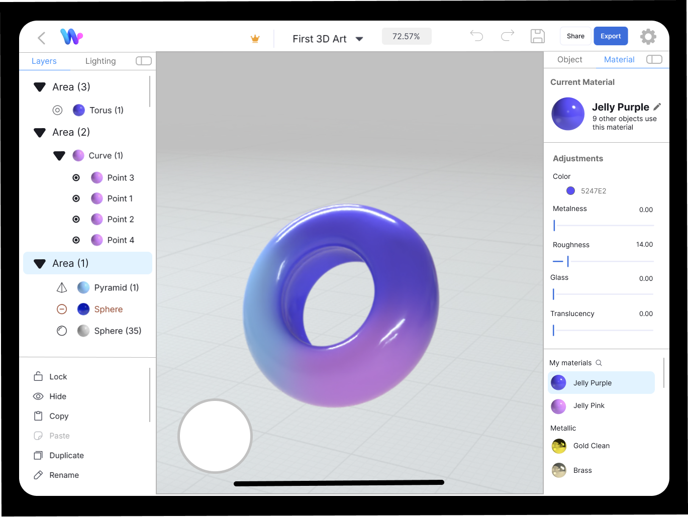Switch to the Lighting tab
This screenshot has height=517, width=688.
click(101, 61)
